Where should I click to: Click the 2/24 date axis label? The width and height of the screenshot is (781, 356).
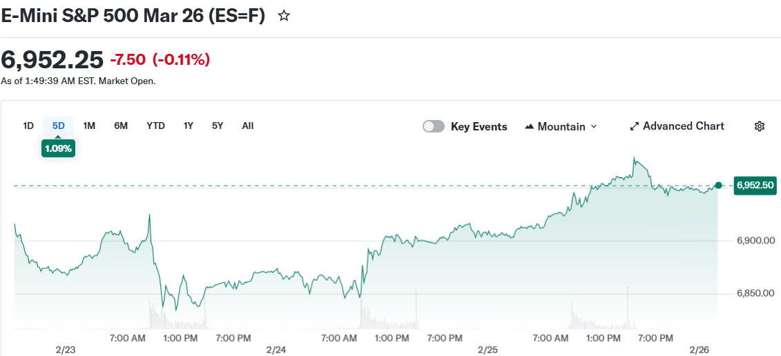tap(276, 350)
